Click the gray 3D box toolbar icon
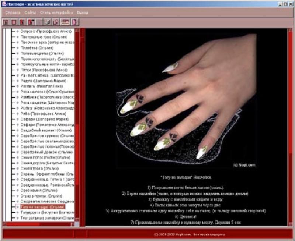This screenshot has height=241, width=295. point(47,22)
